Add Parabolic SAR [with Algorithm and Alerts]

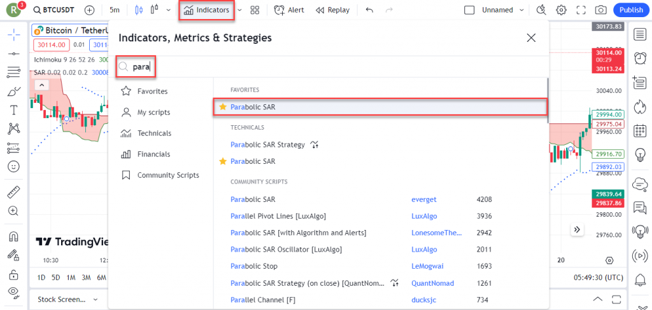pyautogui.click(x=298, y=232)
